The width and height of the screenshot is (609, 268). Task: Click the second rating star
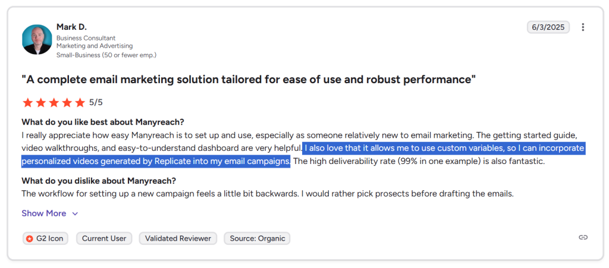click(40, 103)
